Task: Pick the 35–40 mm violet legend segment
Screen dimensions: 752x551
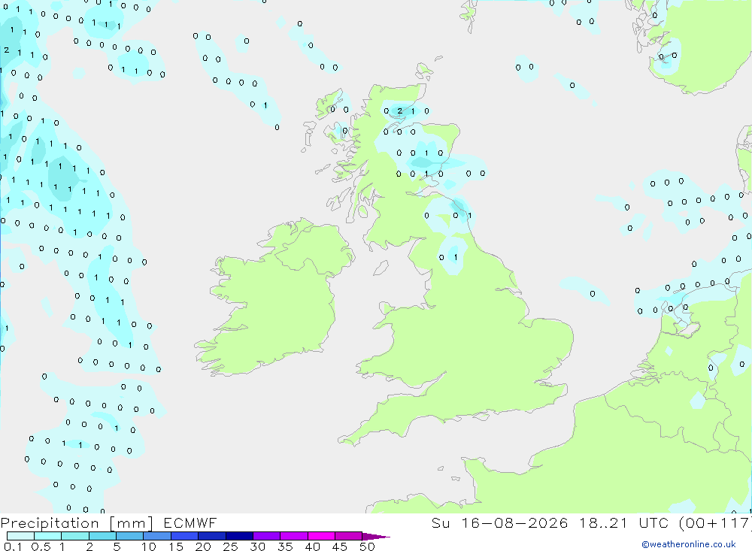Action: tap(294, 536)
